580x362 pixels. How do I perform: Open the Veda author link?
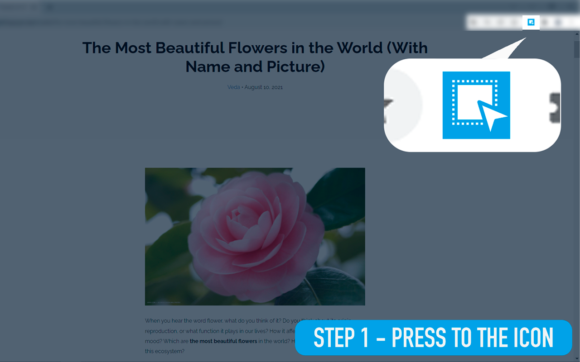coord(233,87)
